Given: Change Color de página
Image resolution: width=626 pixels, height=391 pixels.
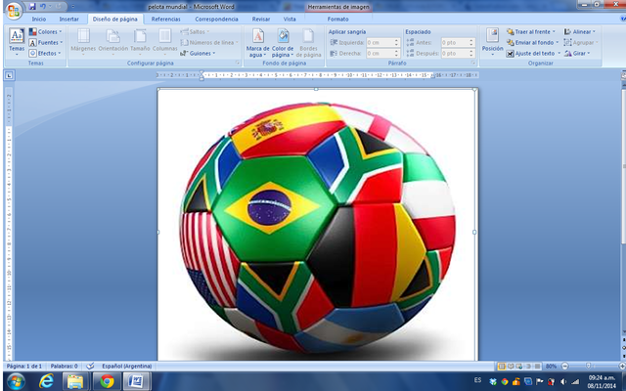Looking at the screenshot, I should (283, 42).
